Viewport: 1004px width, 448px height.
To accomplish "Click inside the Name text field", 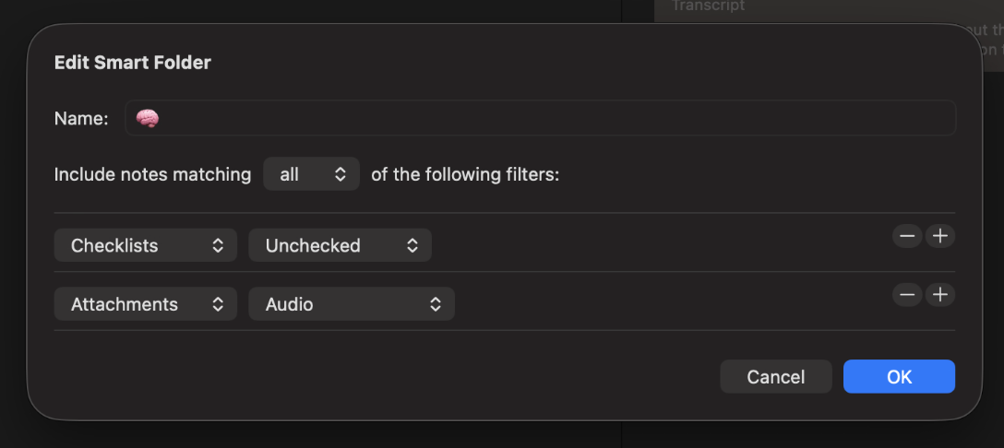I will coord(554,119).
